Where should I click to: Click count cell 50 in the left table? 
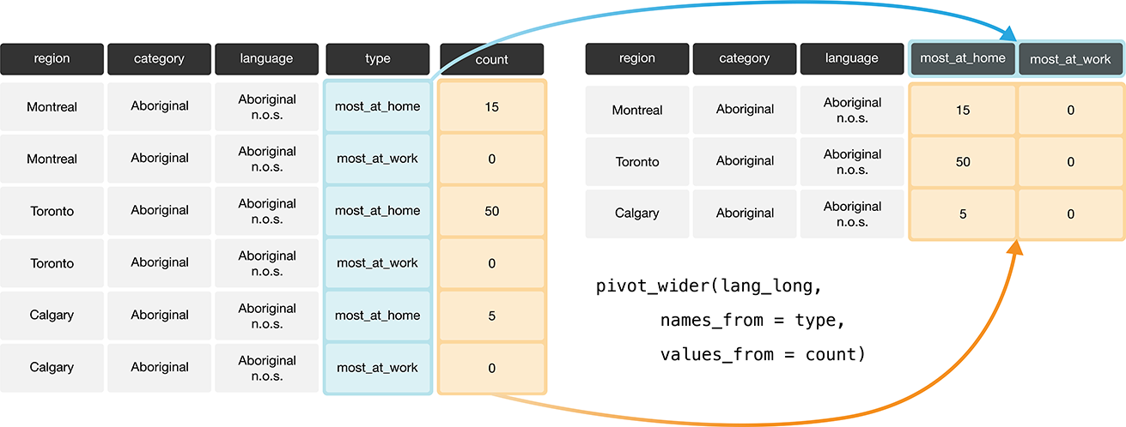point(491,211)
